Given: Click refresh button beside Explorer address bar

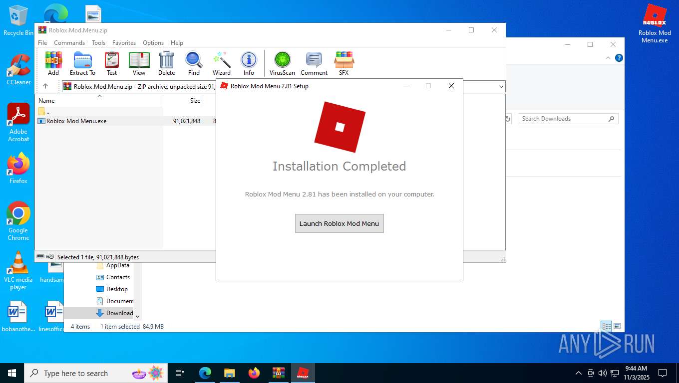Looking at the screenshot, I should pyautogui.click(x=508, y=119).
